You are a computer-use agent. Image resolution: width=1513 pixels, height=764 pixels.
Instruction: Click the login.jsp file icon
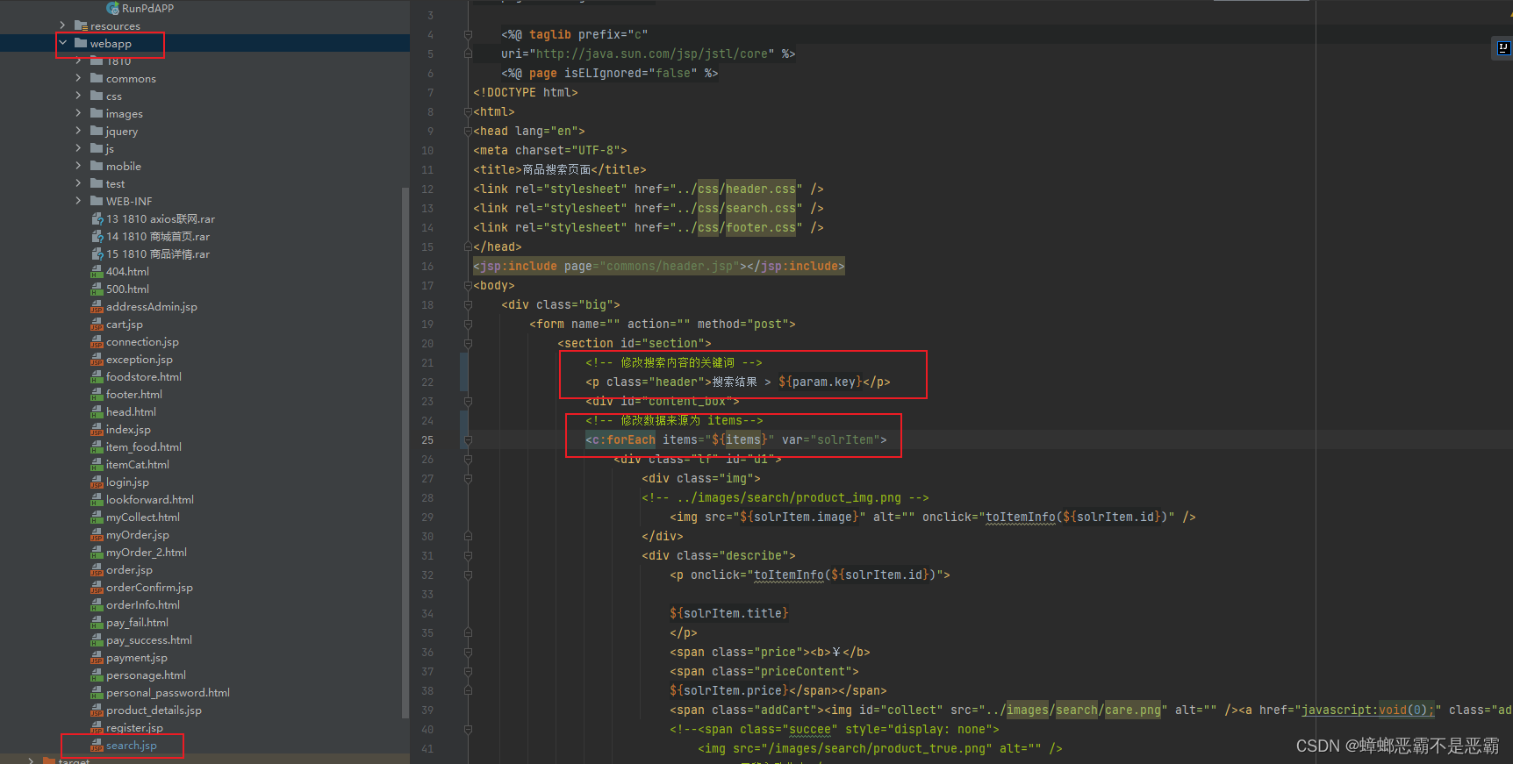point(97,482)
